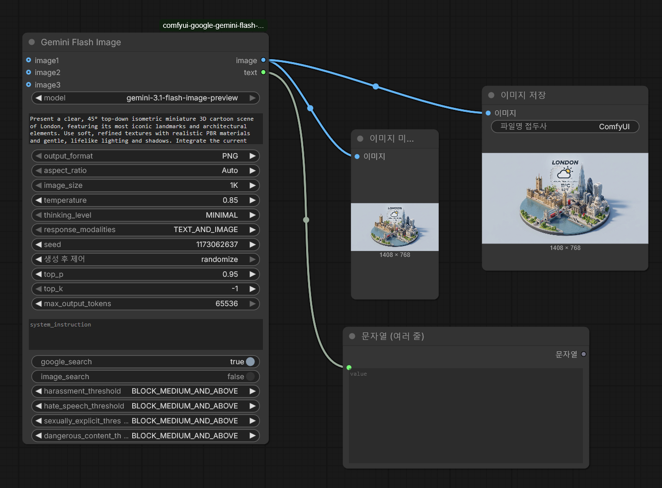
Task: Select next model with right arrow
Action: point(252,98)
